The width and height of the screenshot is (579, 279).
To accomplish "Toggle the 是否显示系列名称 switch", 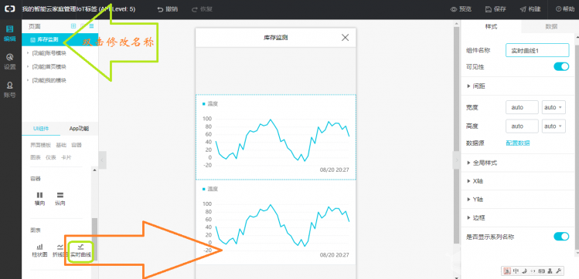I will coord(561,237).
